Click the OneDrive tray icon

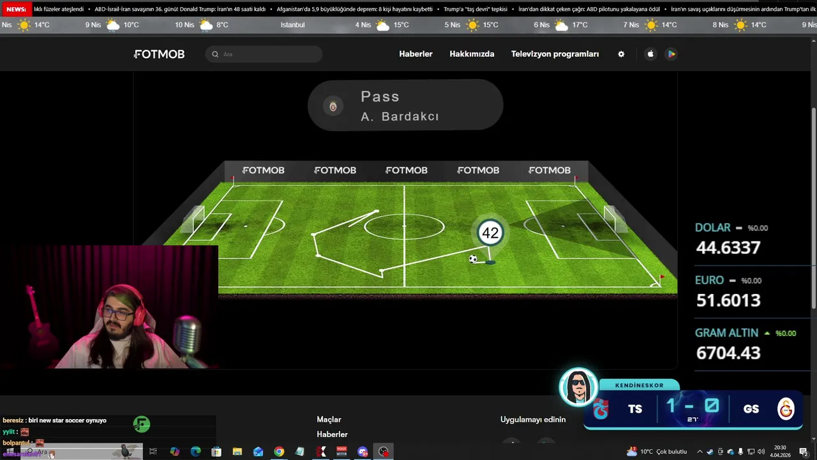(731, 452)
